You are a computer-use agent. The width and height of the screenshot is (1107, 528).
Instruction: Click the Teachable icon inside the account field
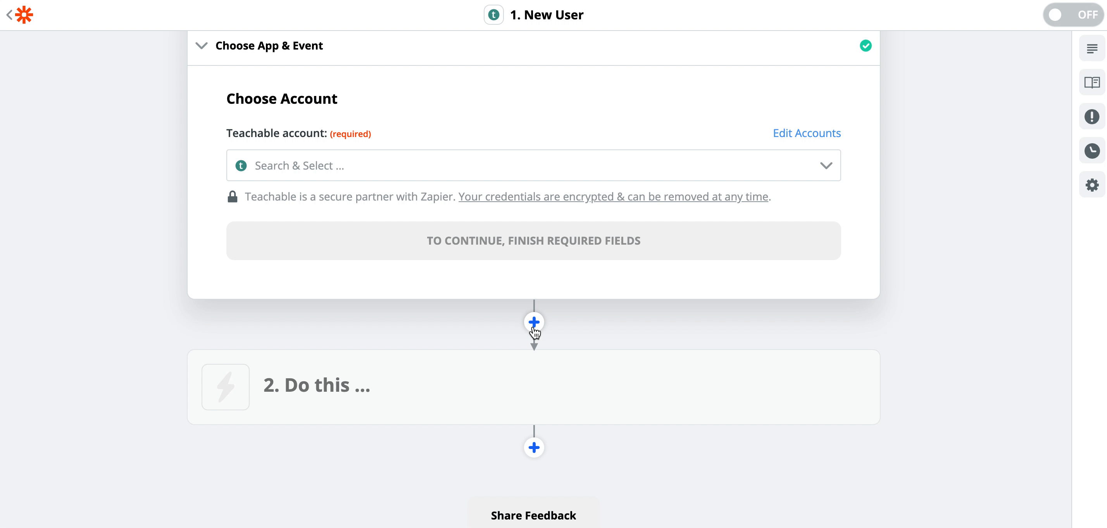[241, 166]
